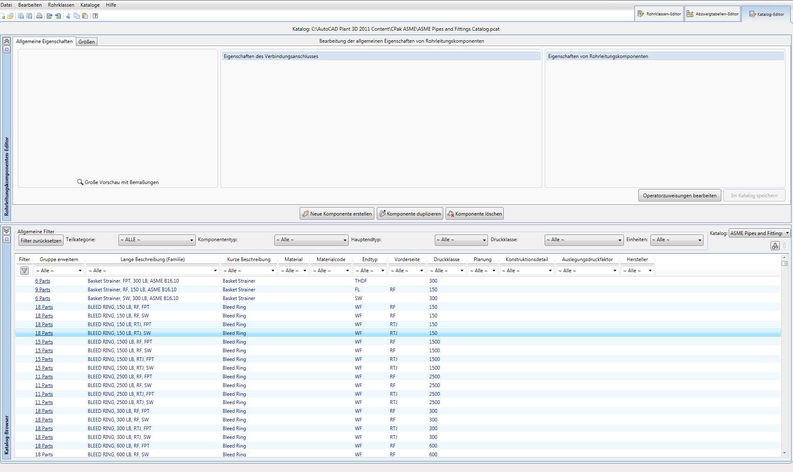This screenshot has width=793, height=472.
Task: Sort by Vorderseite column header
Action: tap(407, 259)
